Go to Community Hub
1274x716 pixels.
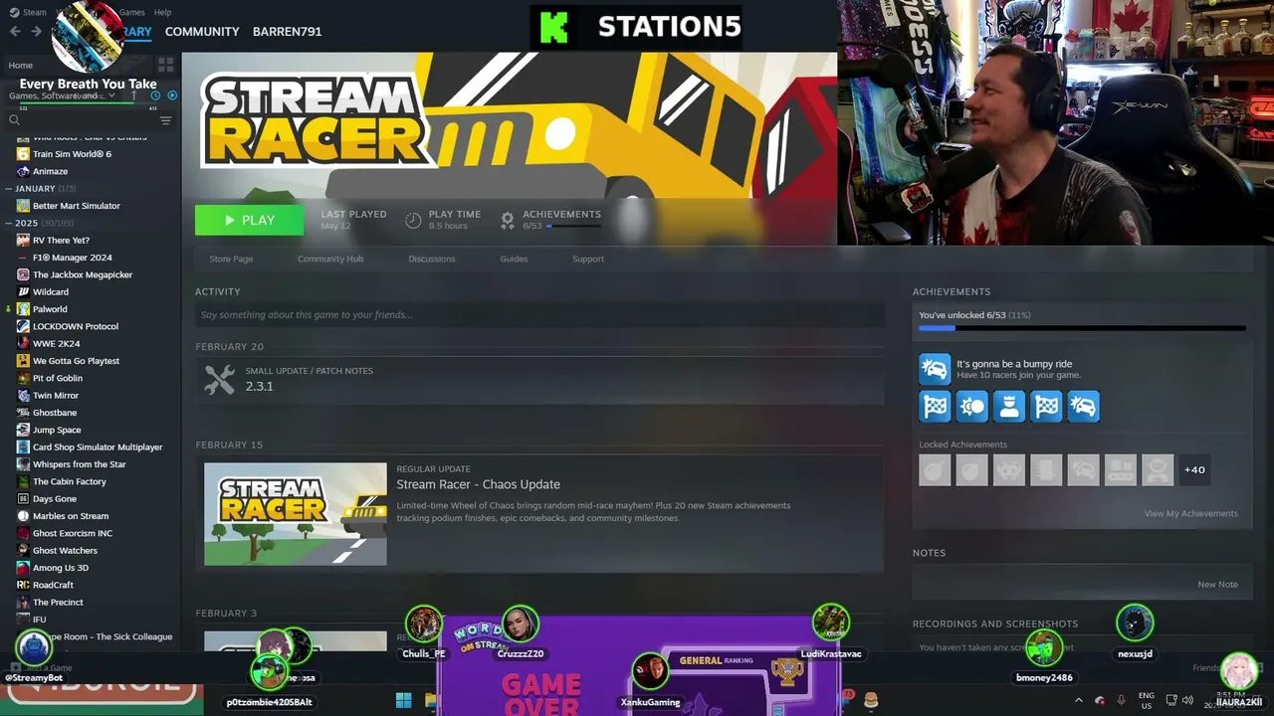pos(330,259)
